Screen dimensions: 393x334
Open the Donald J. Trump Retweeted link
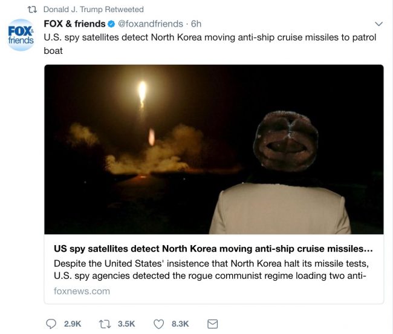click(94, 9)
